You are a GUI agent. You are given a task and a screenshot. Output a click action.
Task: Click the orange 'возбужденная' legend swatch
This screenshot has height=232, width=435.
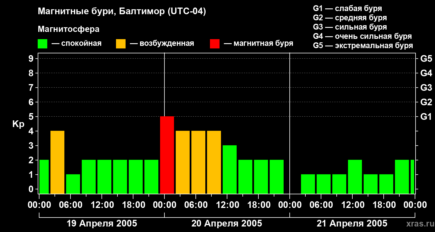point(121,44)
